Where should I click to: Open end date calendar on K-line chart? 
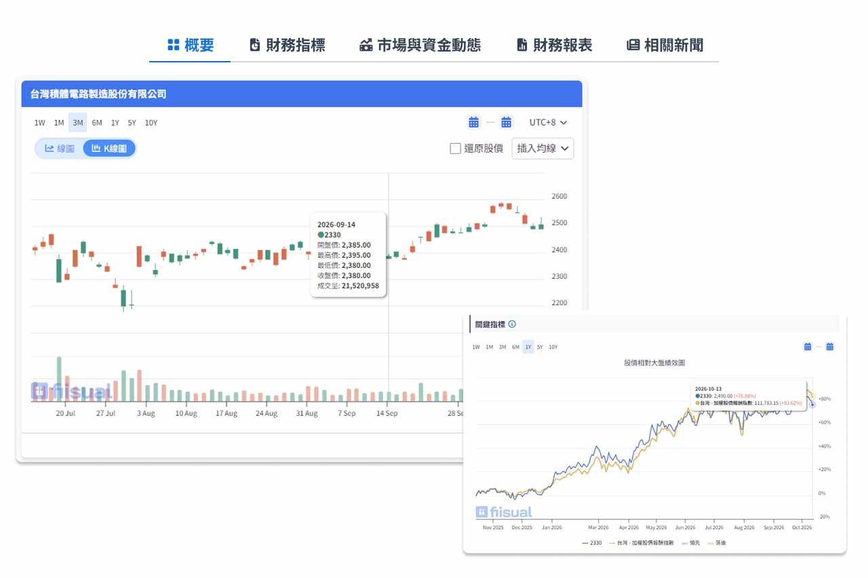coord(507,123)
